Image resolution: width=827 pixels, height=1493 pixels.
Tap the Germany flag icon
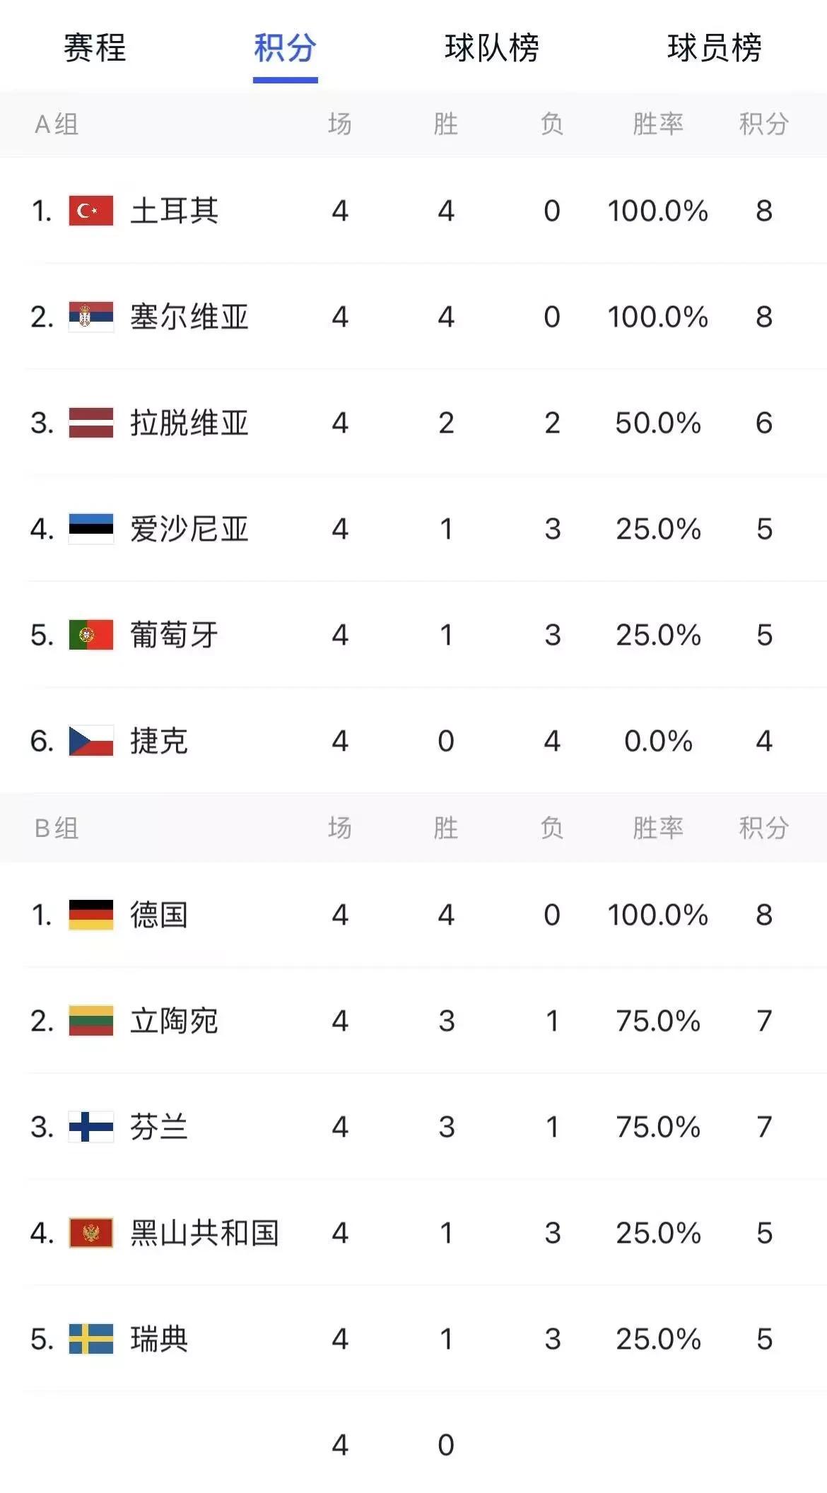pyautogui.click(x=91, y=915)
